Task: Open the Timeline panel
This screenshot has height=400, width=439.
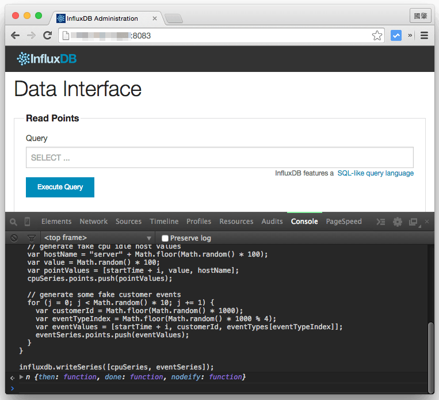Action: [164, 222]
